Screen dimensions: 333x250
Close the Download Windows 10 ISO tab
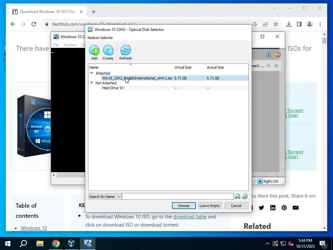81,12
